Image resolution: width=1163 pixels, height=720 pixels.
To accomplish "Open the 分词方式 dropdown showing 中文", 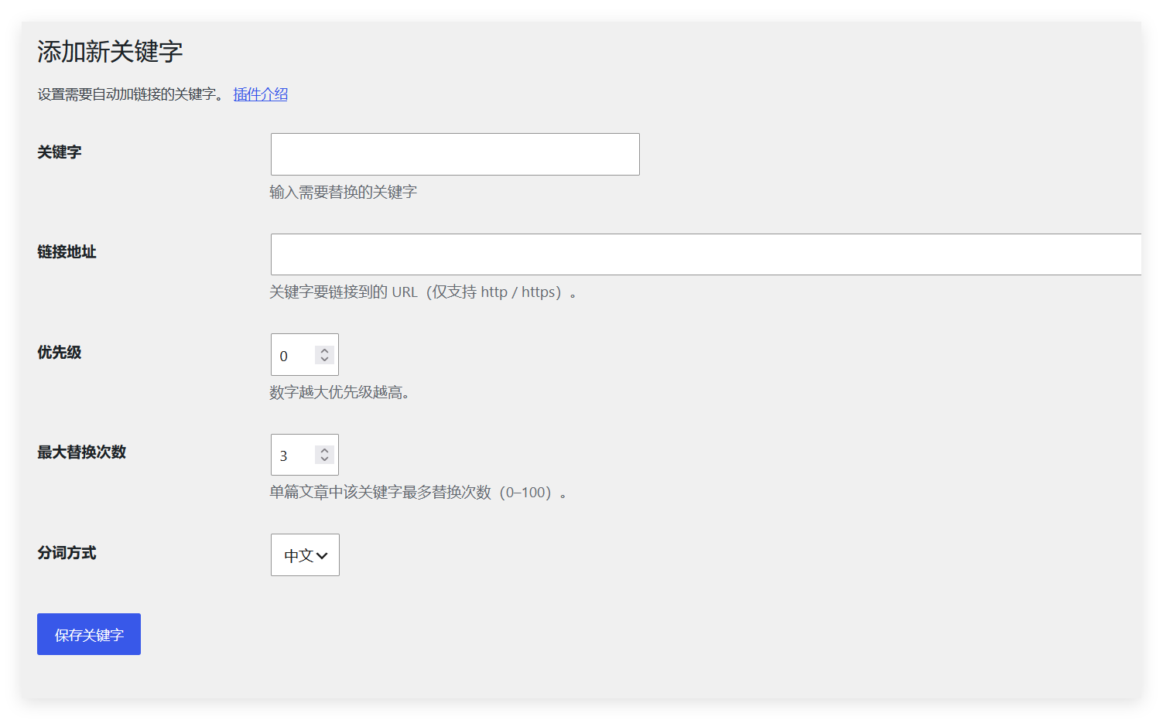I will [305, 555].
